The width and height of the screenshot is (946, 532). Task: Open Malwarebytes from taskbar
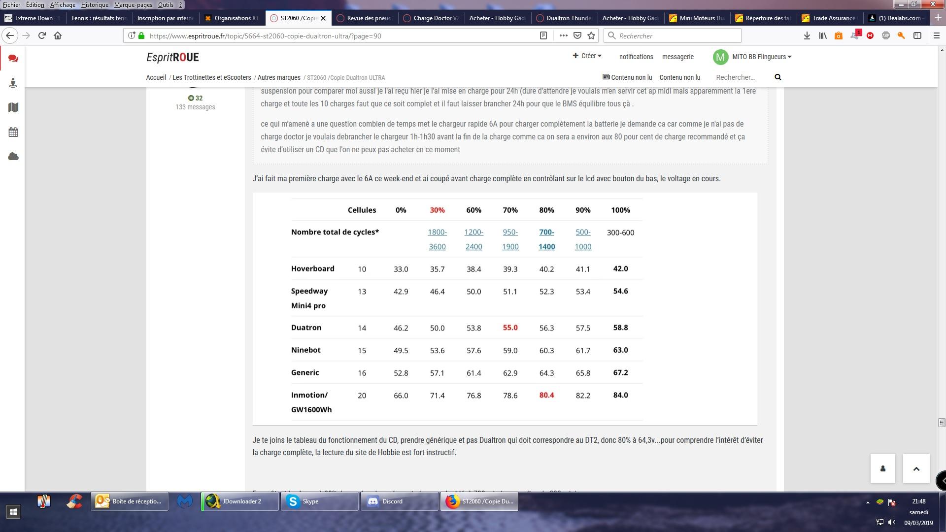185,501
